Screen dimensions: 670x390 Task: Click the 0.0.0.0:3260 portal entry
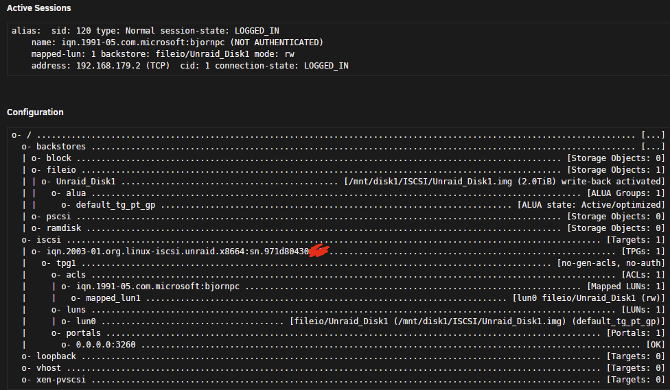point(106,345)
